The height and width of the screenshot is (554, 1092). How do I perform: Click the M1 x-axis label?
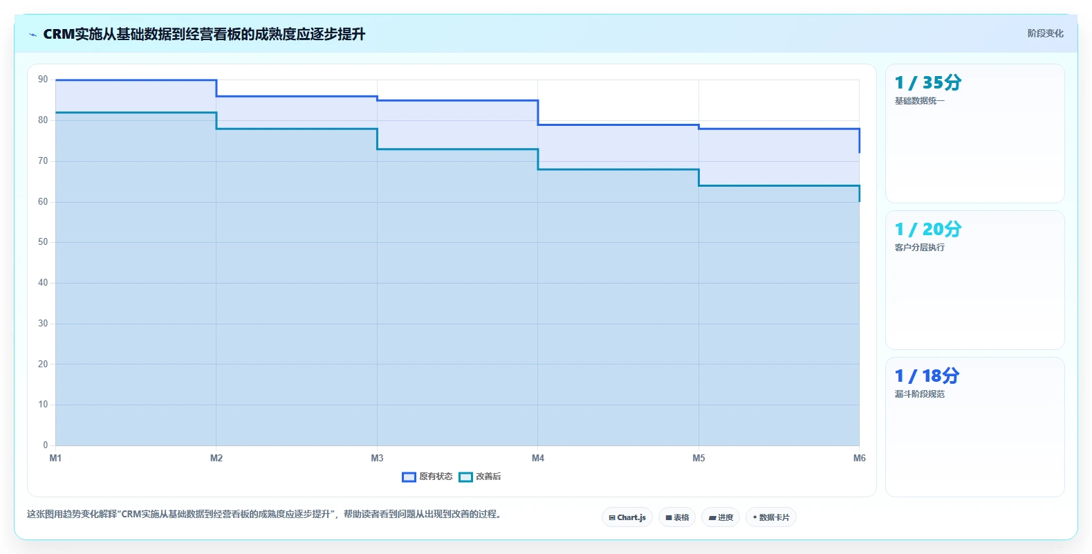55,458
